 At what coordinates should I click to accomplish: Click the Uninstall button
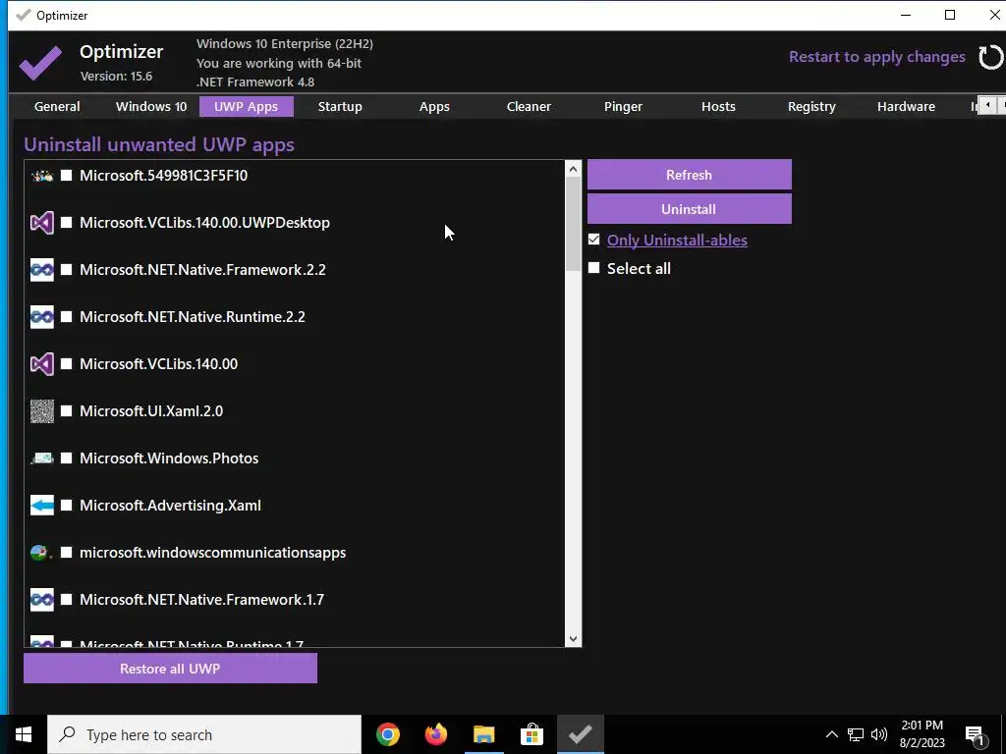point(689,209)
